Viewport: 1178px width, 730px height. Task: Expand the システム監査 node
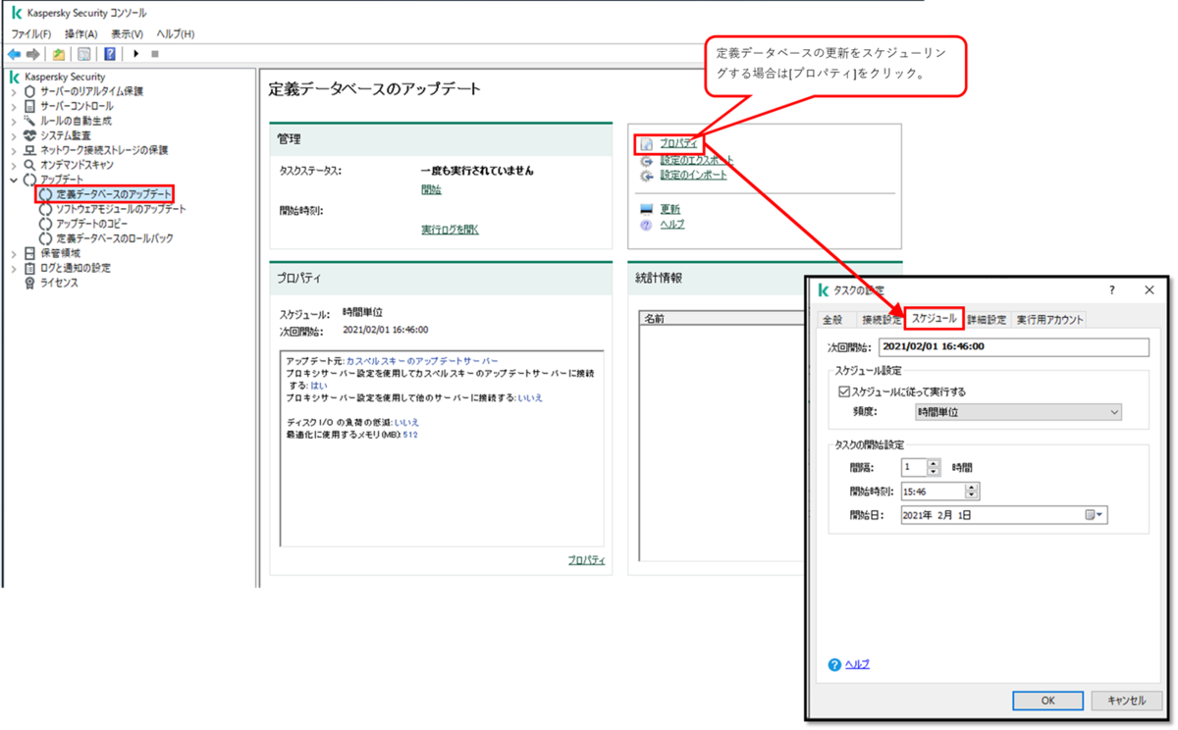click(x=14, y=135)
